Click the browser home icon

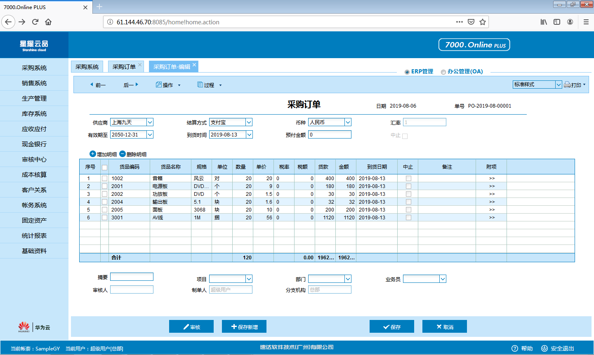tap(48, 22)
